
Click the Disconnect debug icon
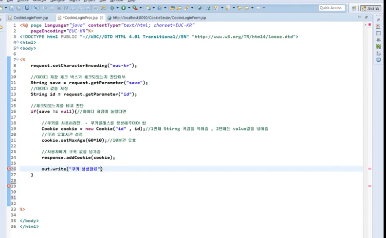point(66,8)
